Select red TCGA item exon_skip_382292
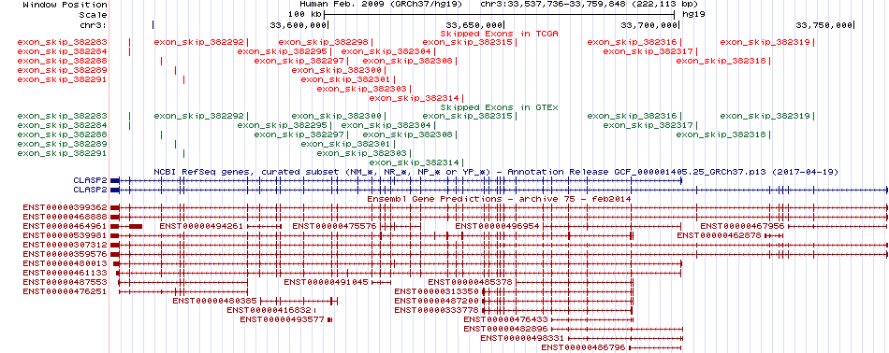The height and width of the screenshot is (353, 889). (199, 42)
